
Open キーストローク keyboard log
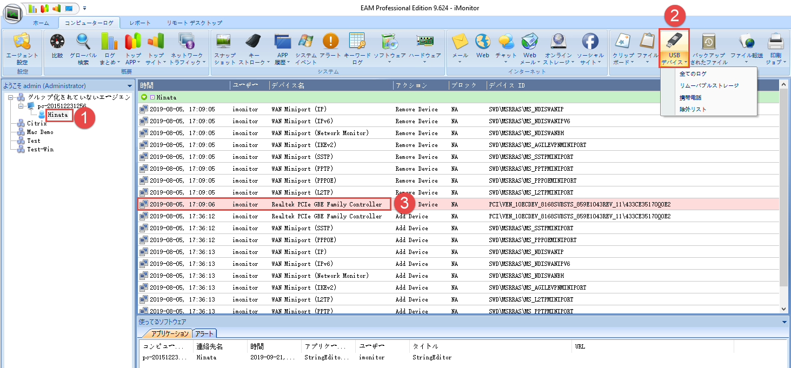tap(254, 49)
